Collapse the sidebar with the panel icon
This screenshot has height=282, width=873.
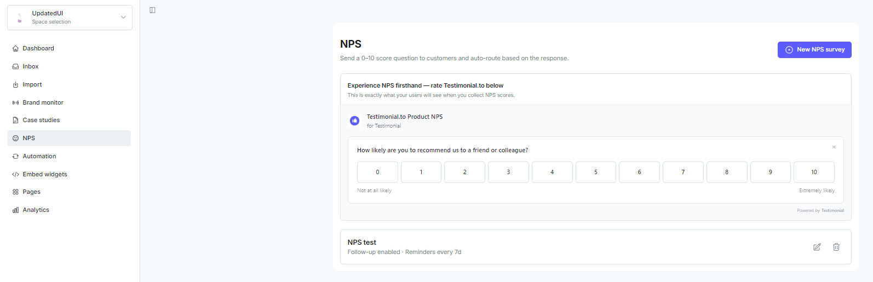152,10
